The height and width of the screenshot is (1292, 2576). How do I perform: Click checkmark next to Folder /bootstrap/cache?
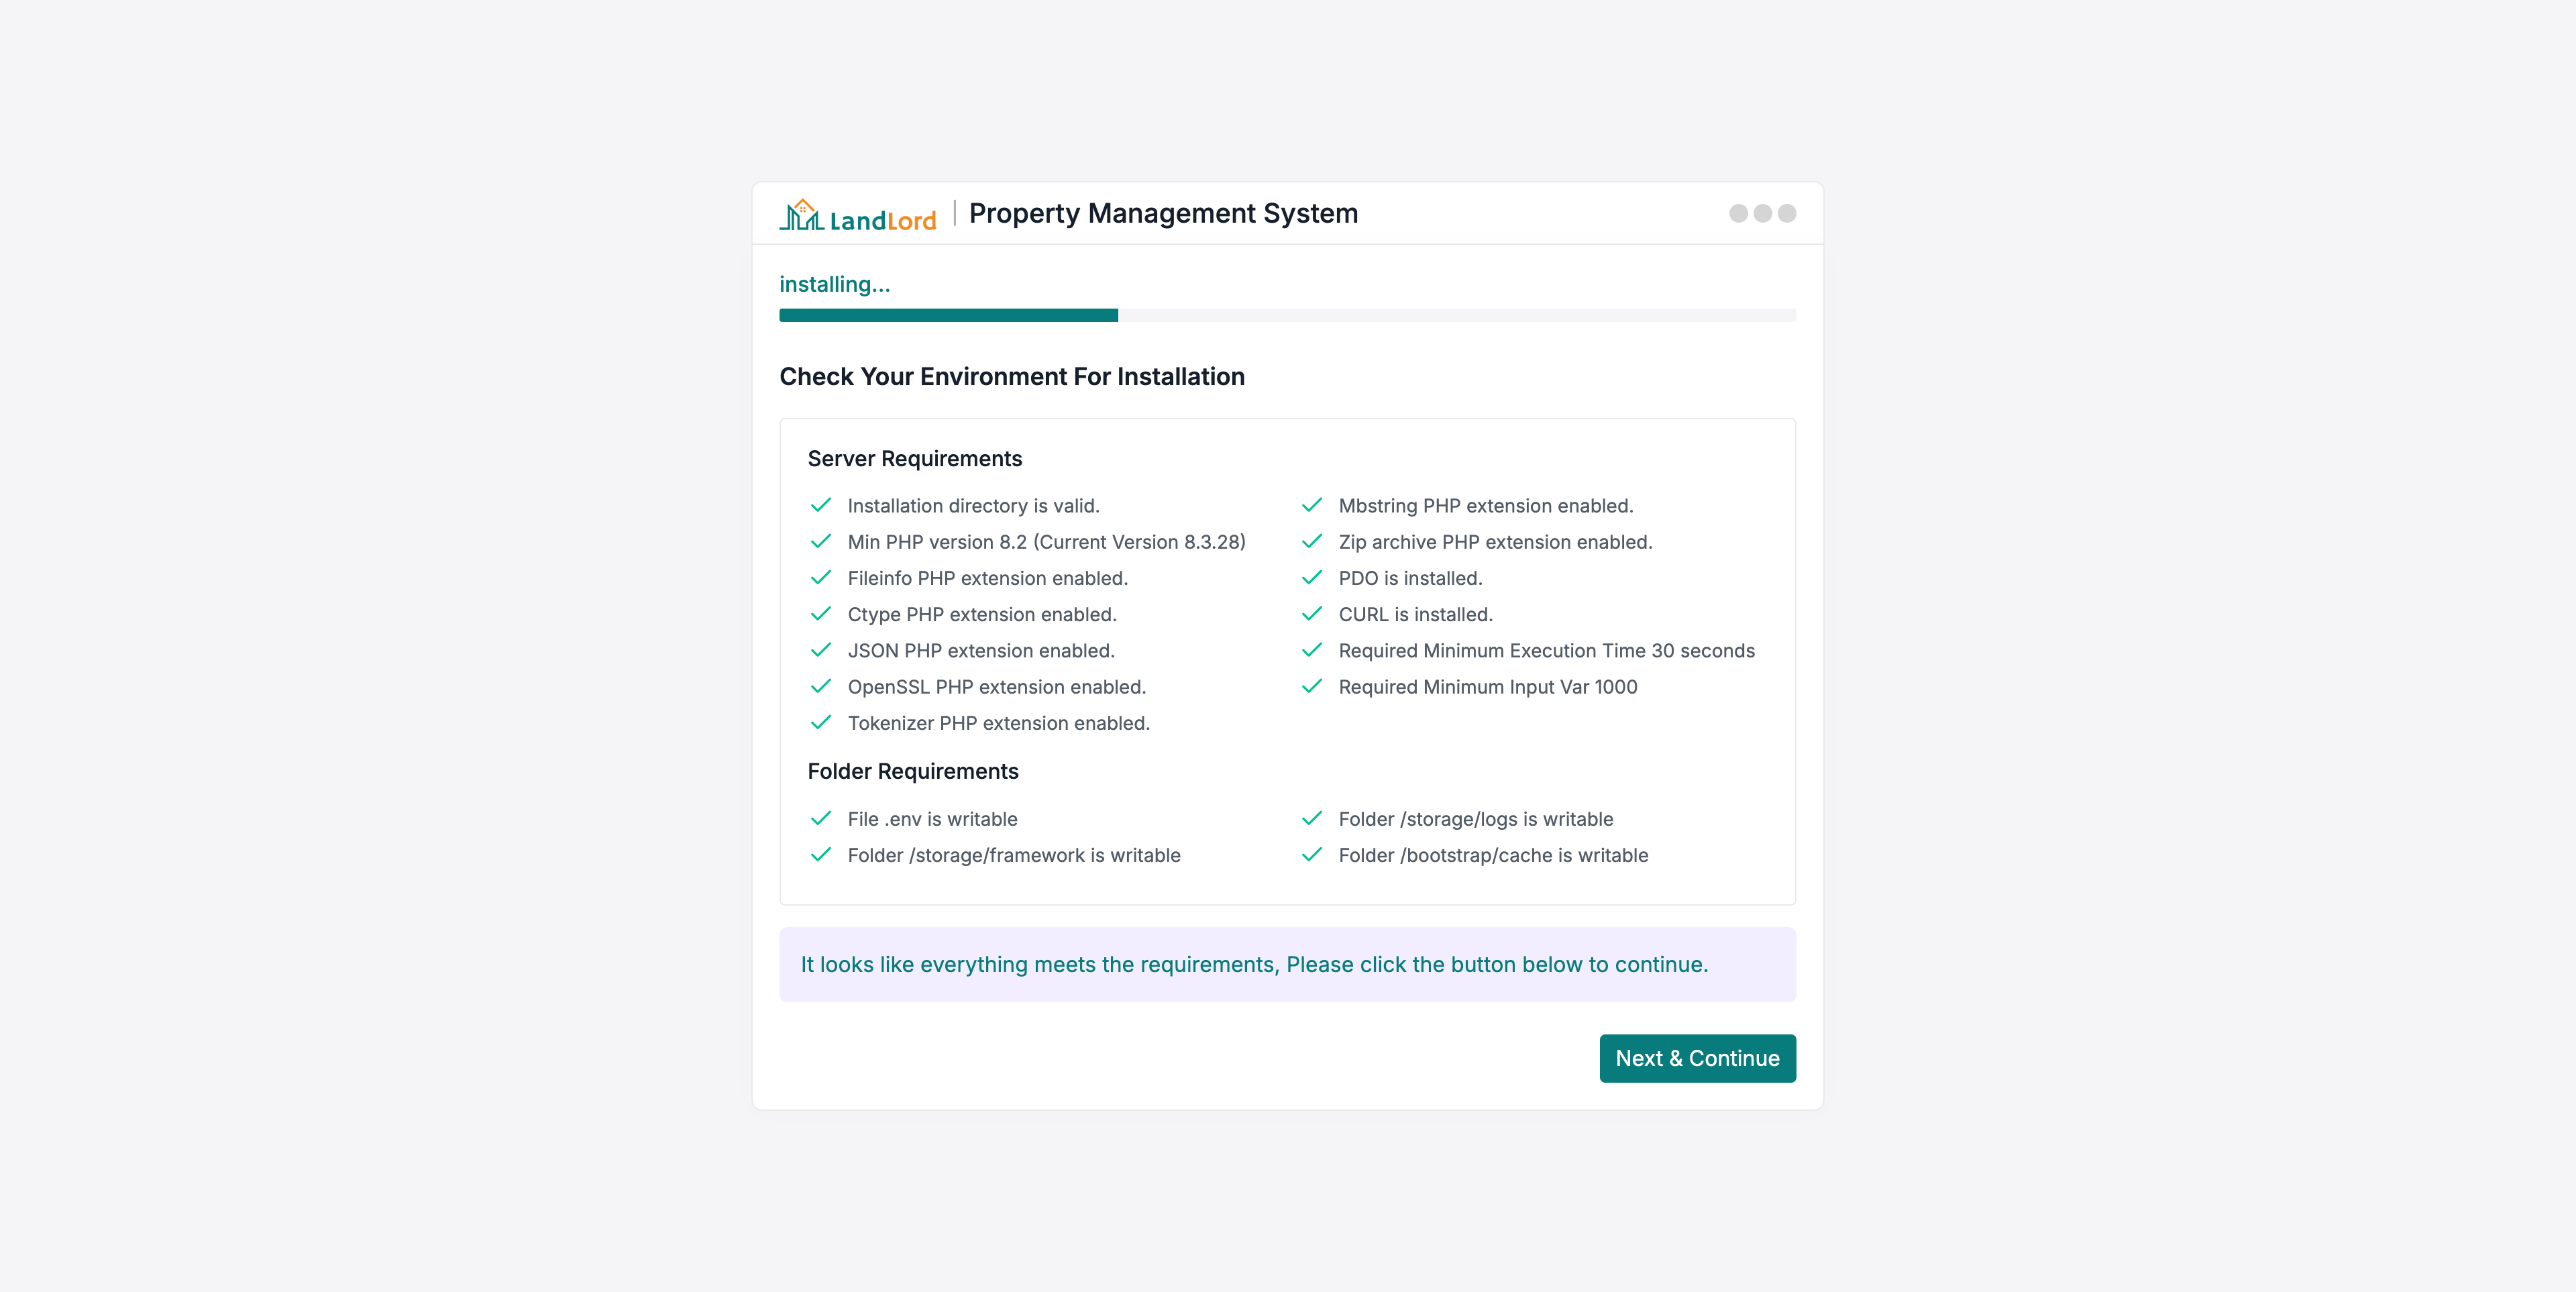coord(1312,855)
